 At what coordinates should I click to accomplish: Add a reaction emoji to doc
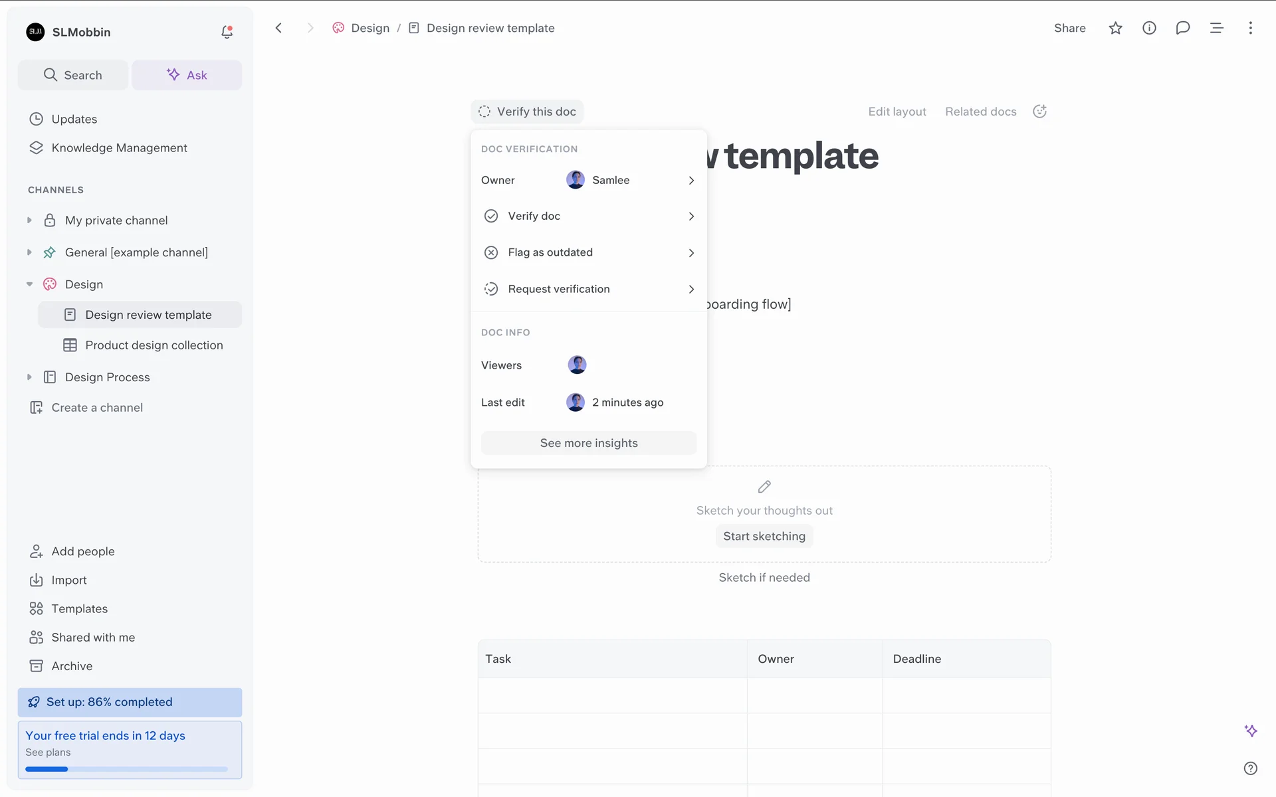pyautogui.click(x=1039, y=112)
